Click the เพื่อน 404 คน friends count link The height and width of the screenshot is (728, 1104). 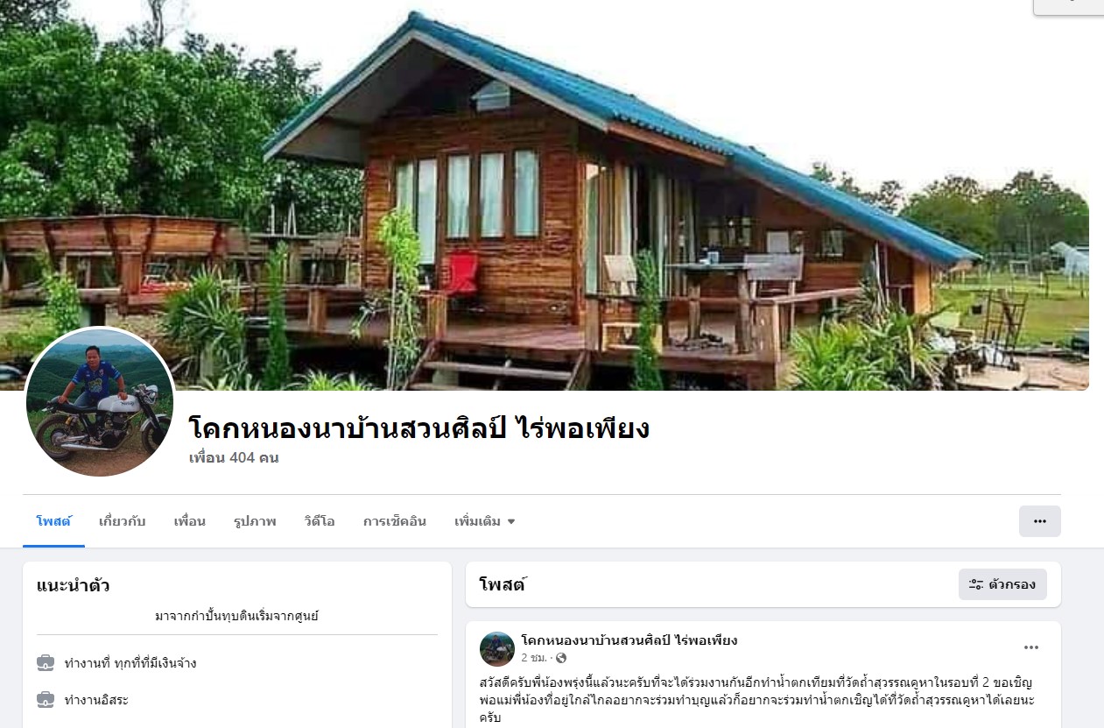234,457
